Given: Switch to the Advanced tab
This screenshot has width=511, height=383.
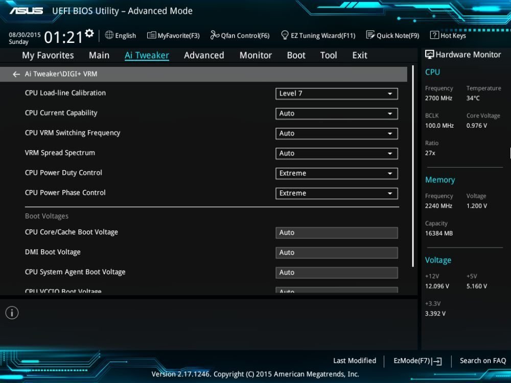Looking at the screenshot, I should coord(204,55).
